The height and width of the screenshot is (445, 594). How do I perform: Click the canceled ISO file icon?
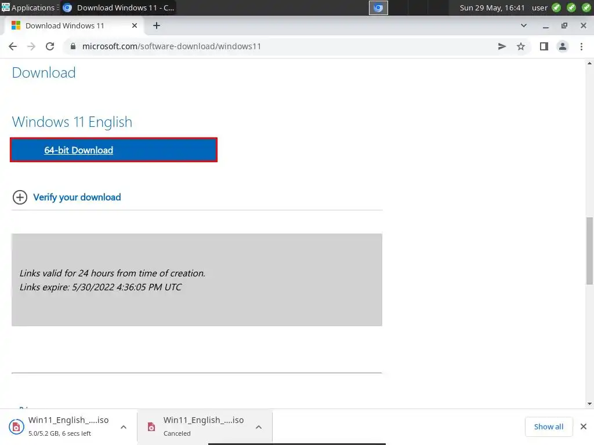[x=151, y=427]
